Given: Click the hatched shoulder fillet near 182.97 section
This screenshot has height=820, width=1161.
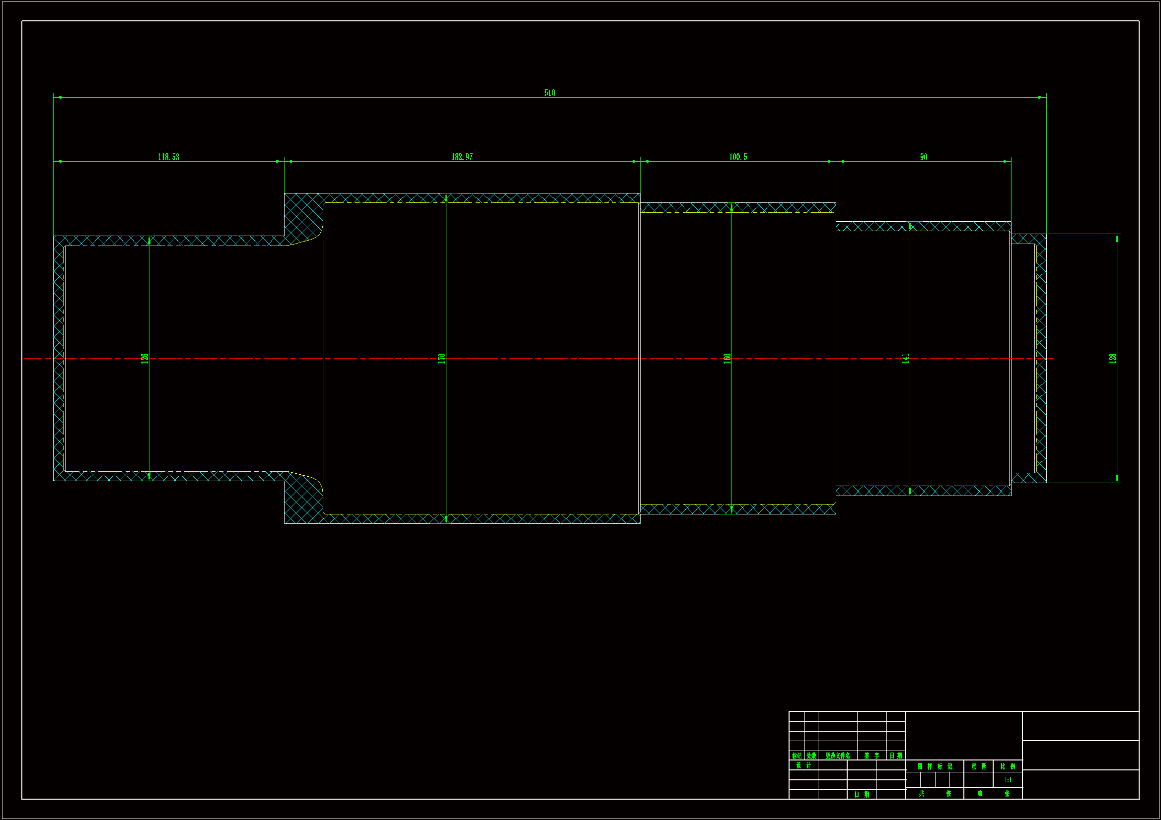Looking at the screenshot, I should (x=302, y=218).
